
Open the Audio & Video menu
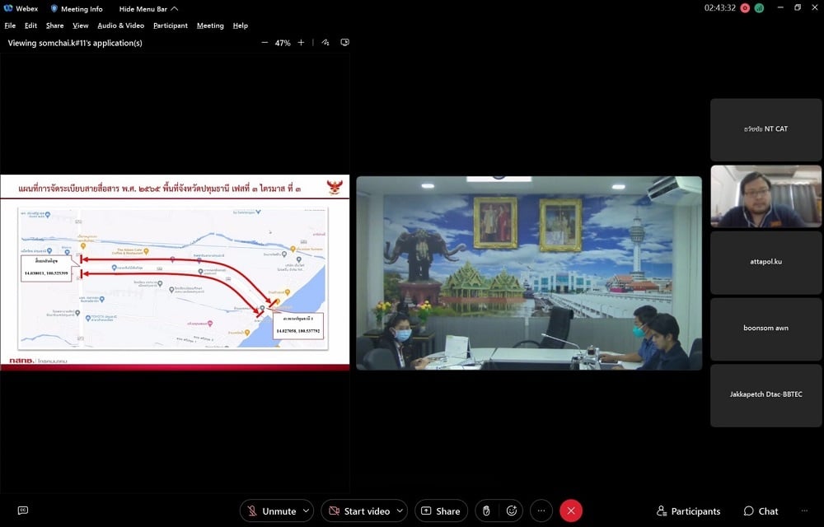point(121,26)
